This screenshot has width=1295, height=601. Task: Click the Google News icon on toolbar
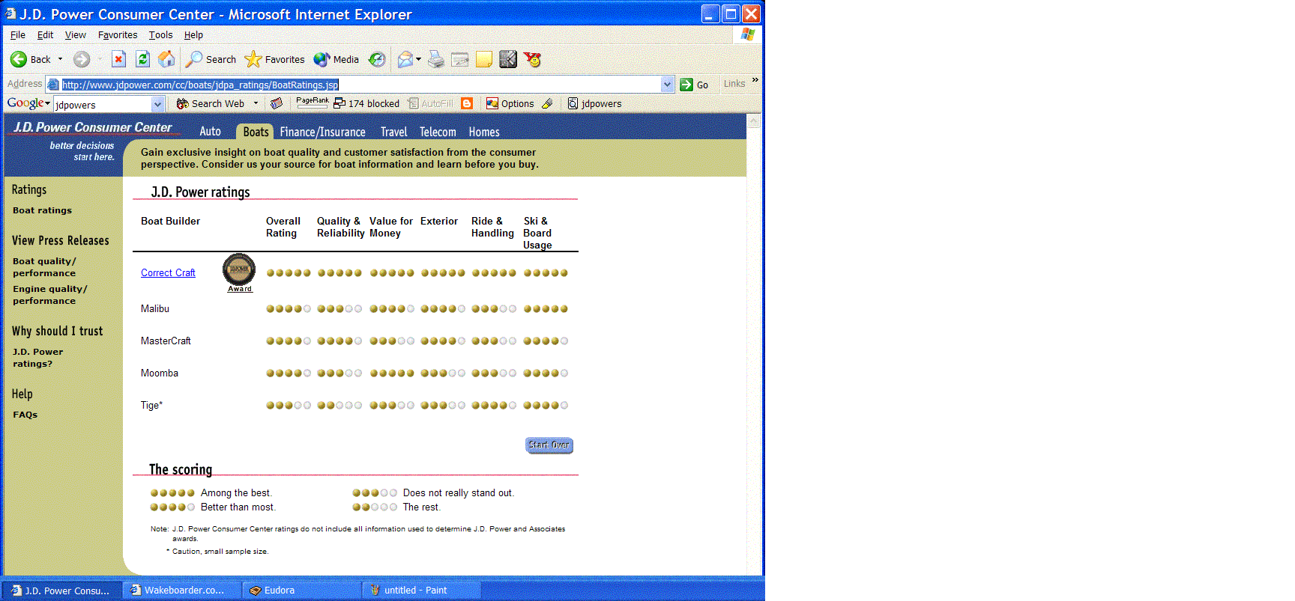(277, 103)
